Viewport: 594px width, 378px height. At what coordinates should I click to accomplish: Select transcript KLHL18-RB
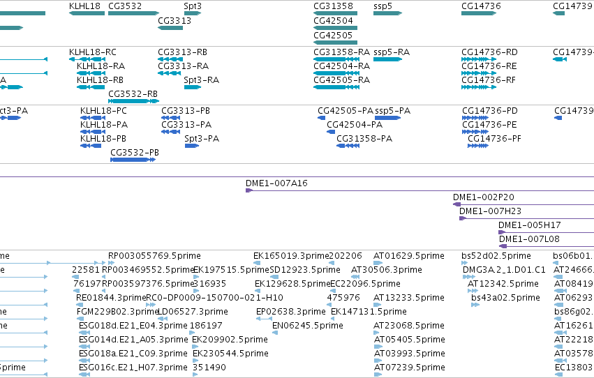click(x=91, y=87)
